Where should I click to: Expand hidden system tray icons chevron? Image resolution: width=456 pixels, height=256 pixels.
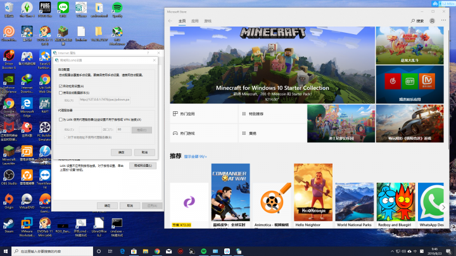[x=392, y=252]
